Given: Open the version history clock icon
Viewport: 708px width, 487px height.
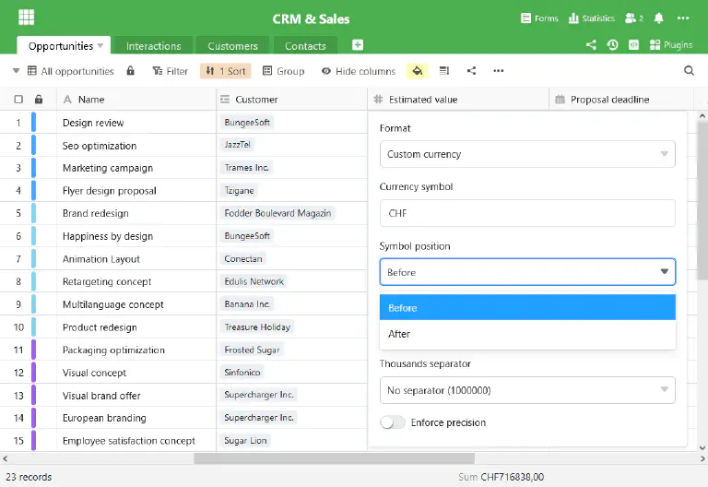Looking at the screenshot, I should click(612, 44).
